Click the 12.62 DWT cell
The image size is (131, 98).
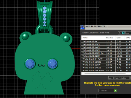pos(120,56)
